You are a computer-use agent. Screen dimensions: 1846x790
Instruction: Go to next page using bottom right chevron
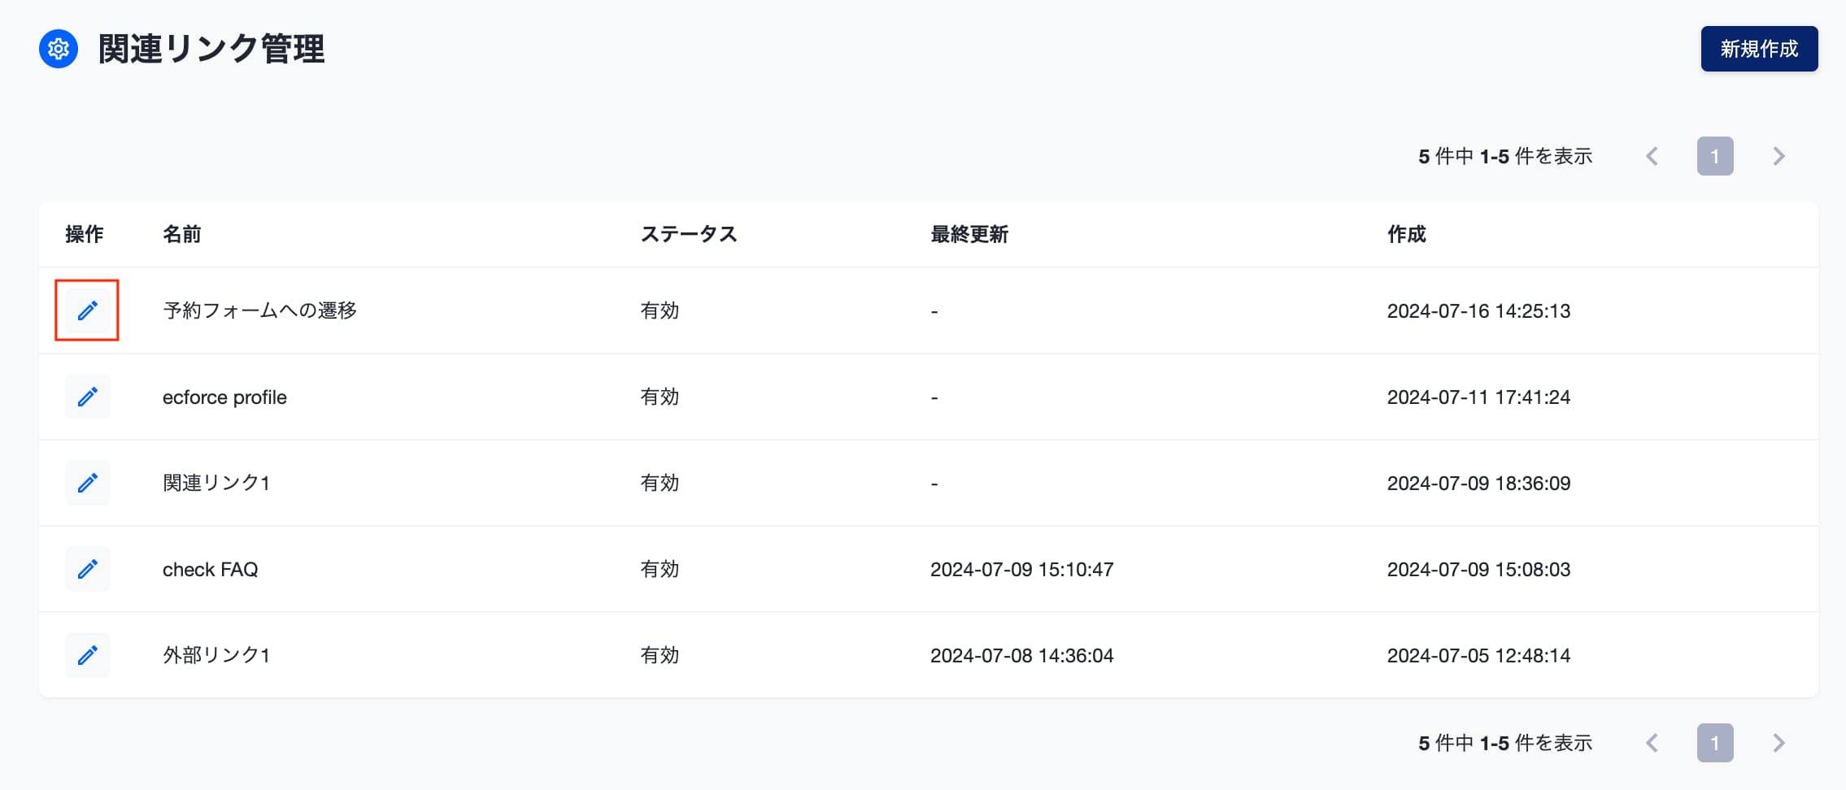coord(1779,743)
